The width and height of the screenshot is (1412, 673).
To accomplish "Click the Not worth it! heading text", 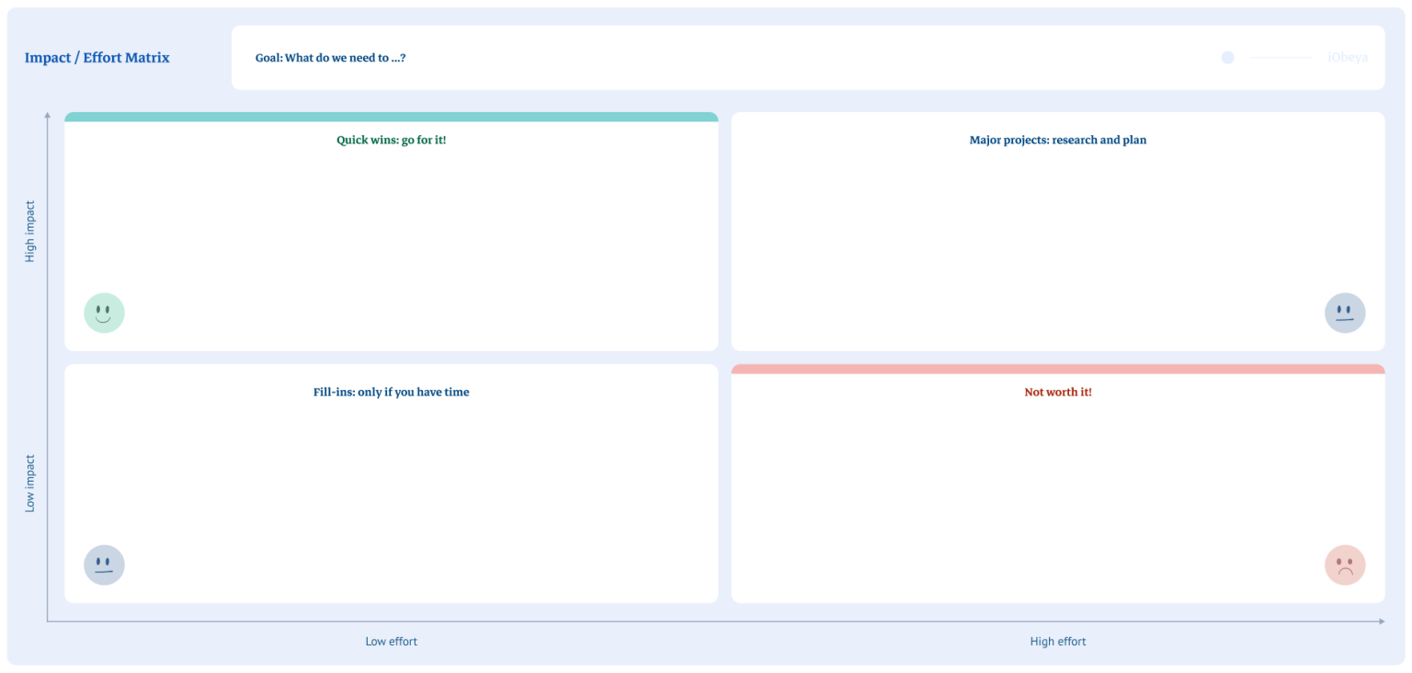I will click(1058, 392).
